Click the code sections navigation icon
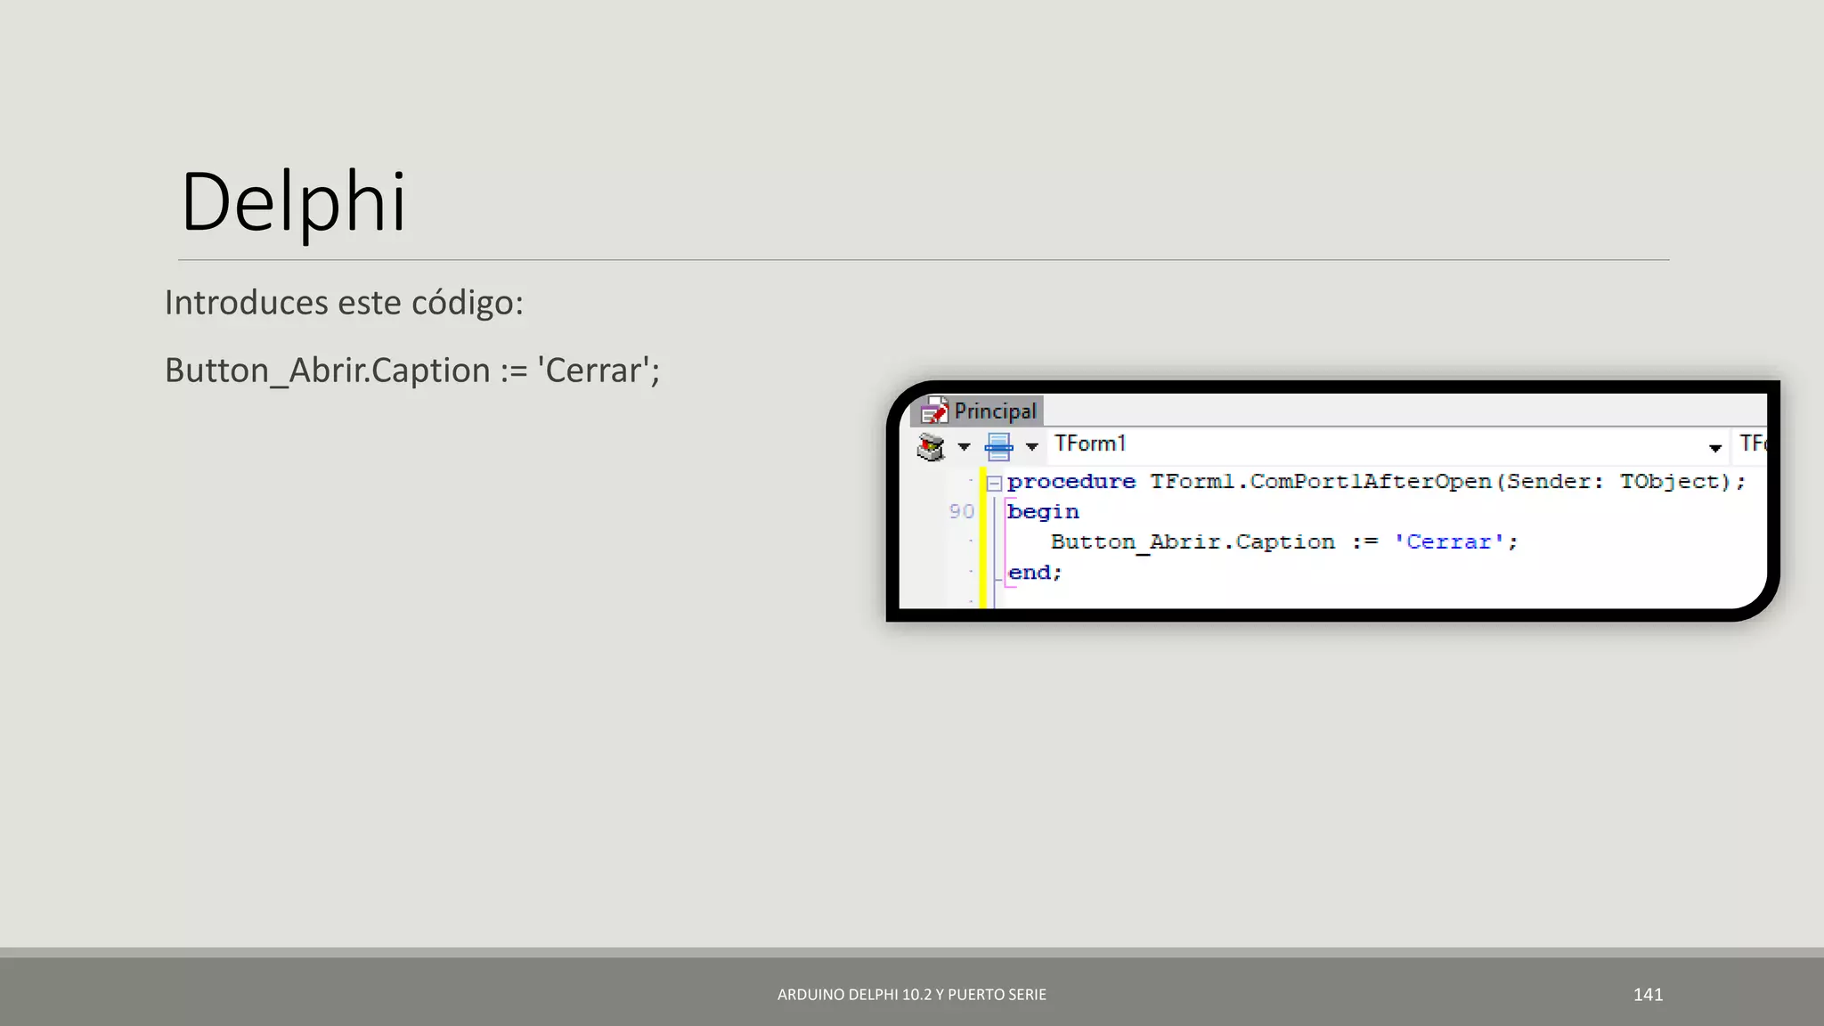 click(x=932, y=446)
